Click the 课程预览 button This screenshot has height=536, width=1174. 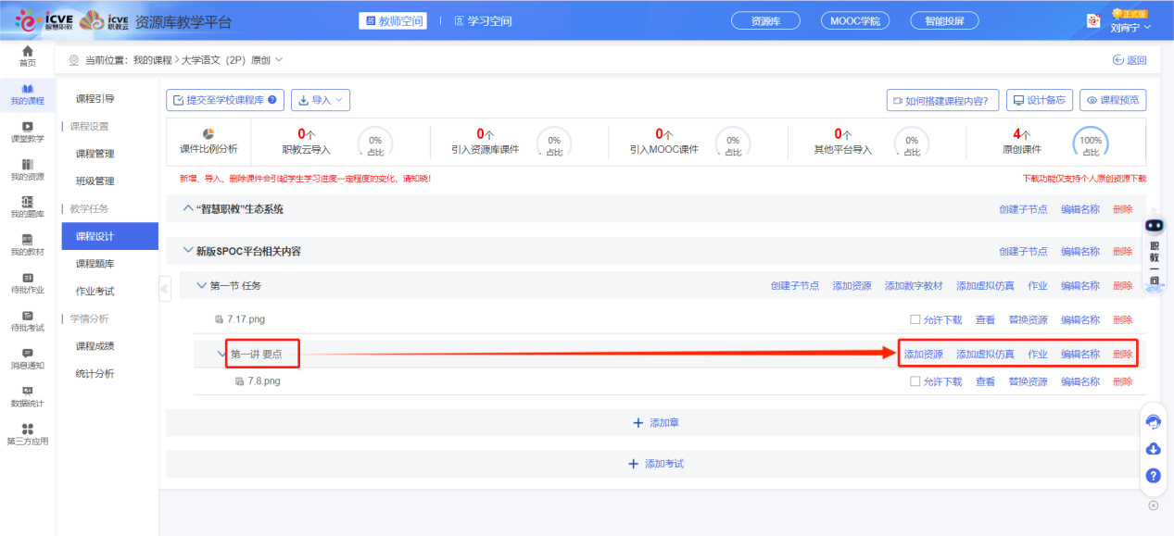(x=1114, y=100)
